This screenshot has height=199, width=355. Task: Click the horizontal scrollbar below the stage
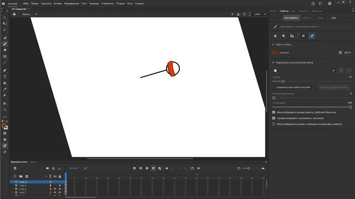140,159
